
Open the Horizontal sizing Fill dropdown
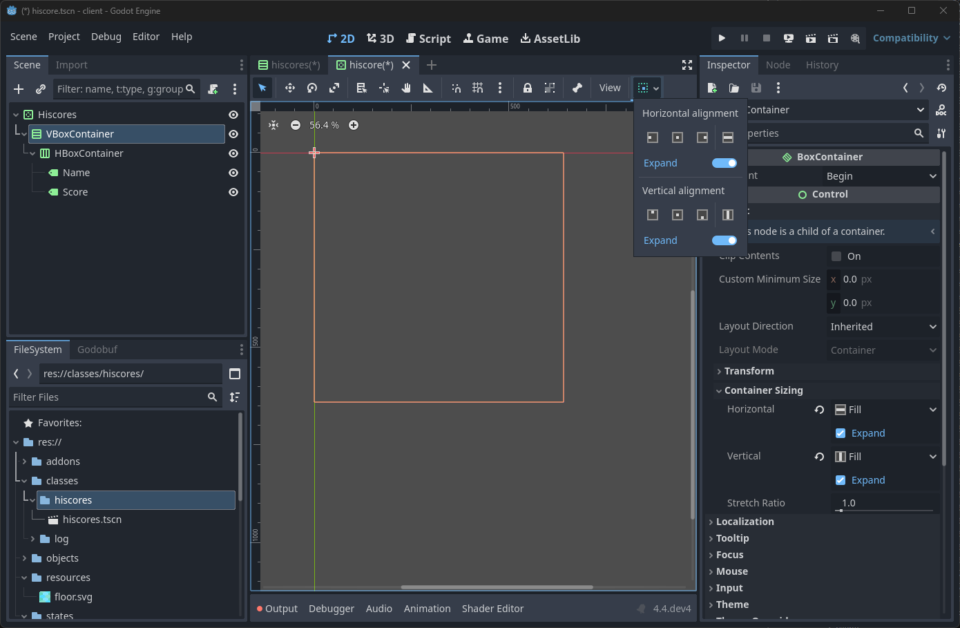pos(886,410)
